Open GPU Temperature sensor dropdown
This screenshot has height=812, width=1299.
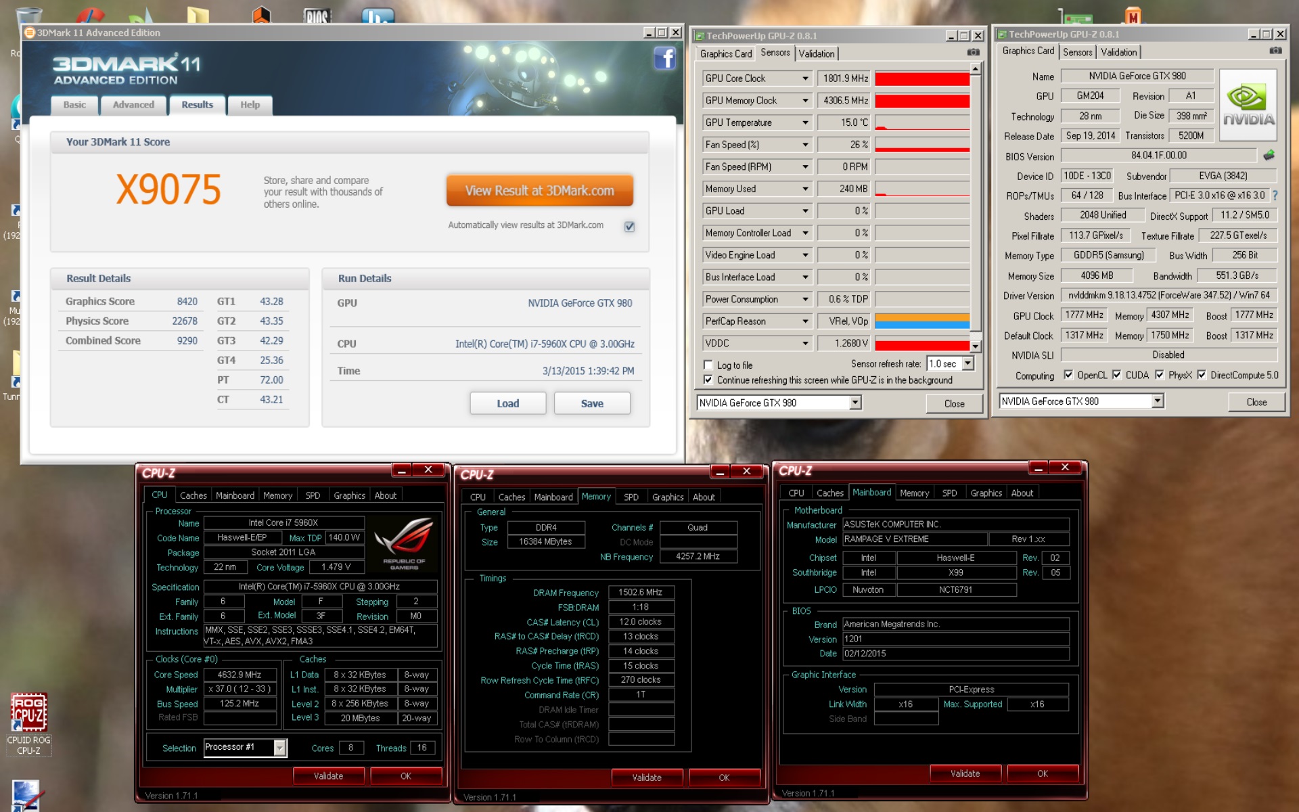pos(805,122)
